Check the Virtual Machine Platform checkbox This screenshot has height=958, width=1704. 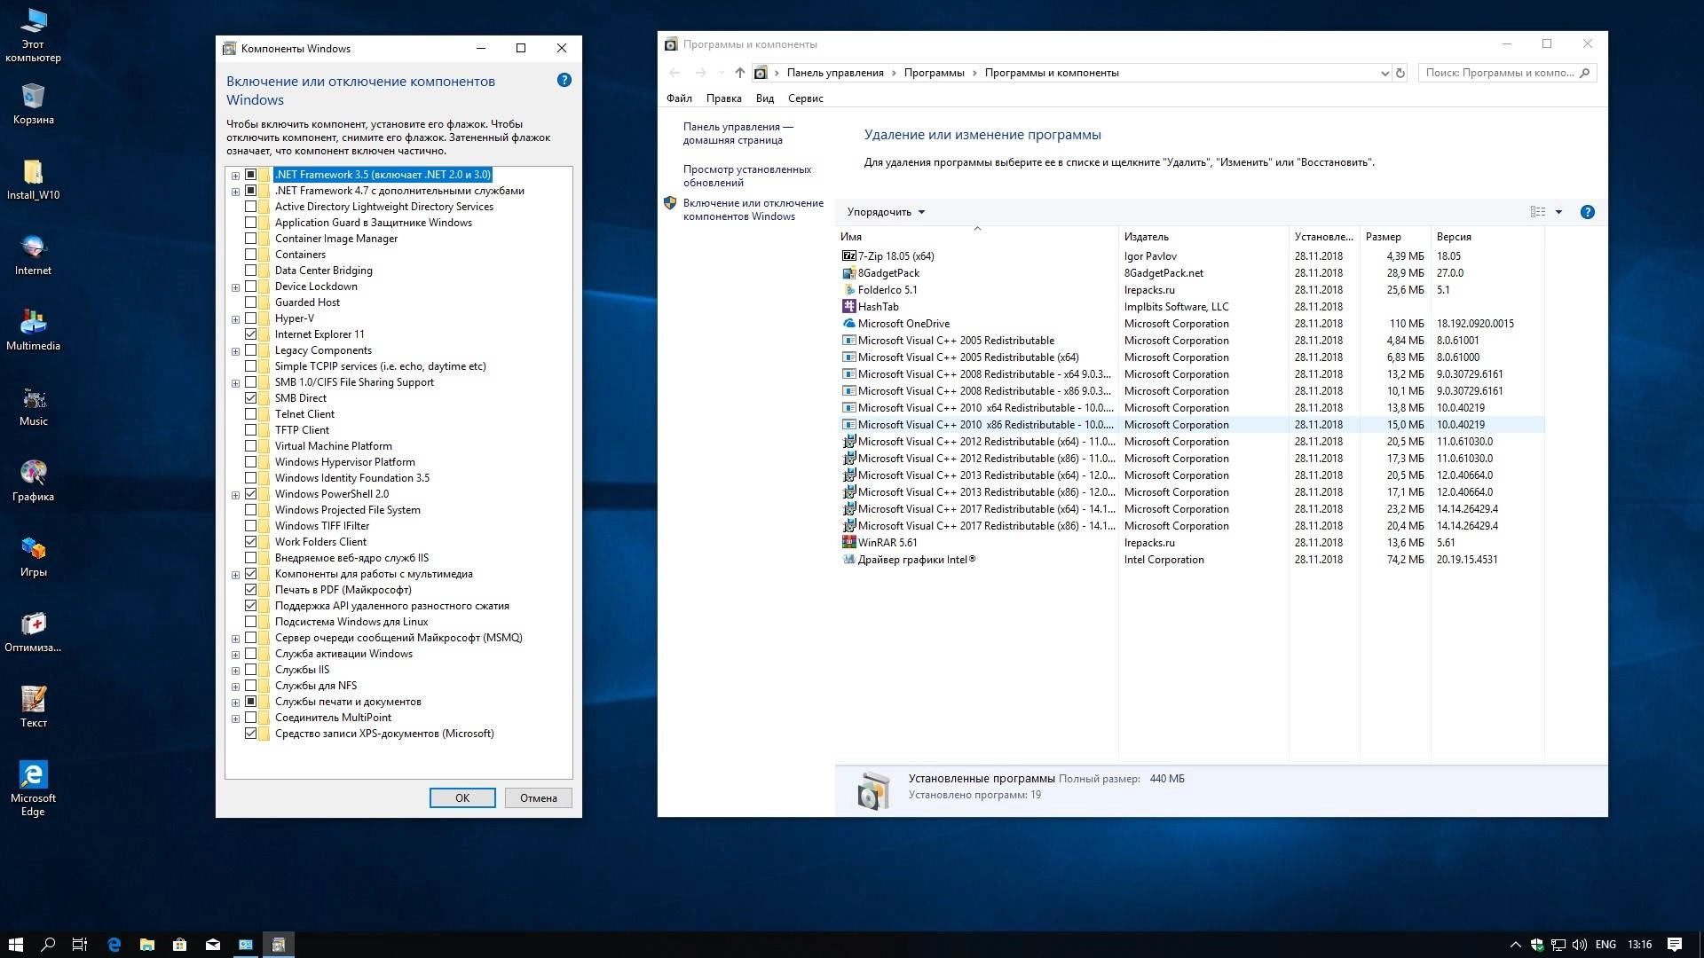250,446
